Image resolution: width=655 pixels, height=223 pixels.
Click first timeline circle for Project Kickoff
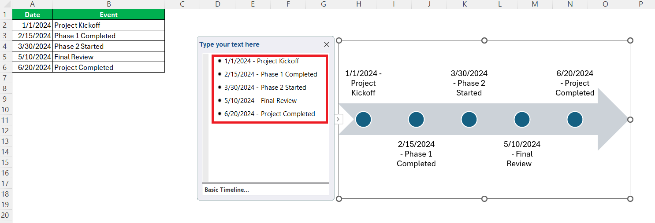pos(363,119)
